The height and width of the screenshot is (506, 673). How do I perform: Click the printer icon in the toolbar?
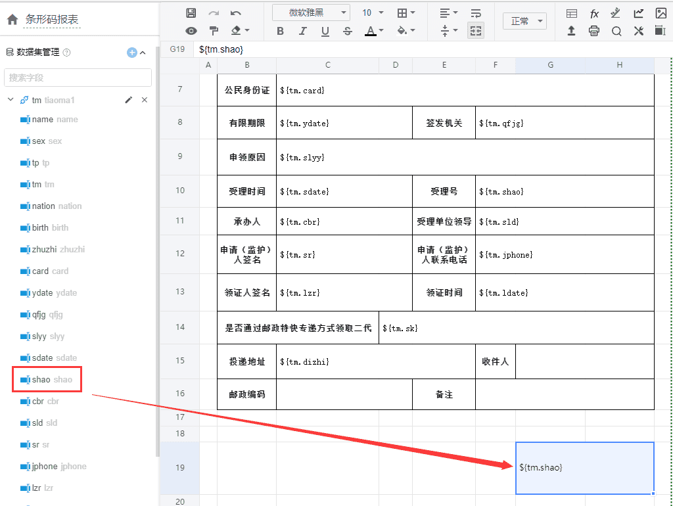594,31
